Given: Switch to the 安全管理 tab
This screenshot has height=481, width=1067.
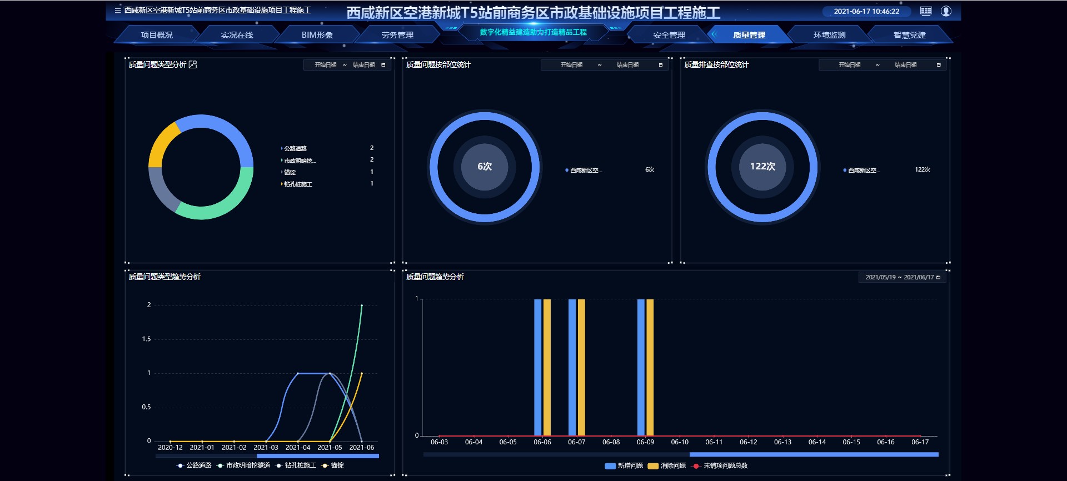Looking at the screenshot, I should coord(669,35).
